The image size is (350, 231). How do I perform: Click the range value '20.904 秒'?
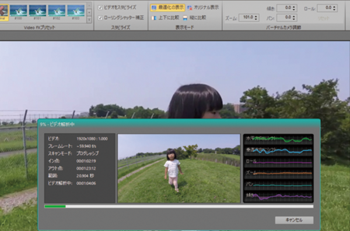[85, 176]
